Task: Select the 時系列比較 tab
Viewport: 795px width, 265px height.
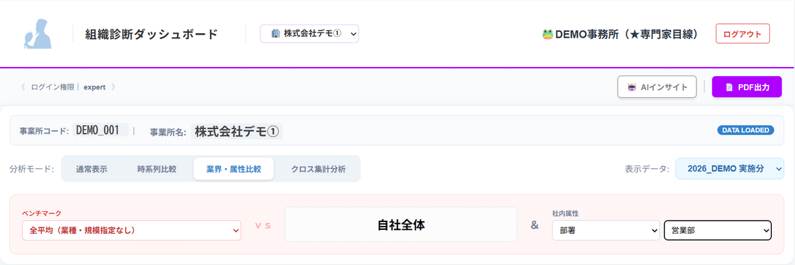Action: coord(156,169)
